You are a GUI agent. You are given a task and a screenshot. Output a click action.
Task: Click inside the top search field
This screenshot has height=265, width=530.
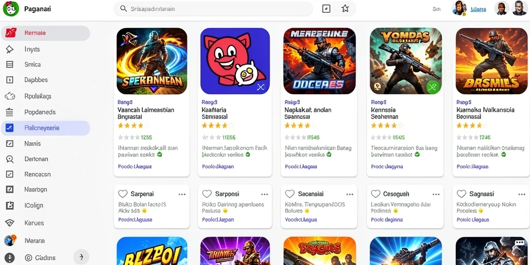(213, 9)
